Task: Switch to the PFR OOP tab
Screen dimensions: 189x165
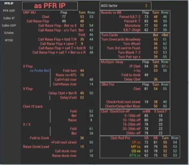Action: (x=9, y=11)
